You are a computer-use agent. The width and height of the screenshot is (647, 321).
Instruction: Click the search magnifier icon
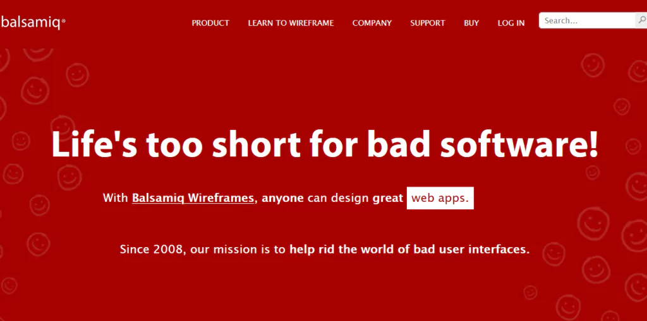pyautogui.click(x=641, y=20)
